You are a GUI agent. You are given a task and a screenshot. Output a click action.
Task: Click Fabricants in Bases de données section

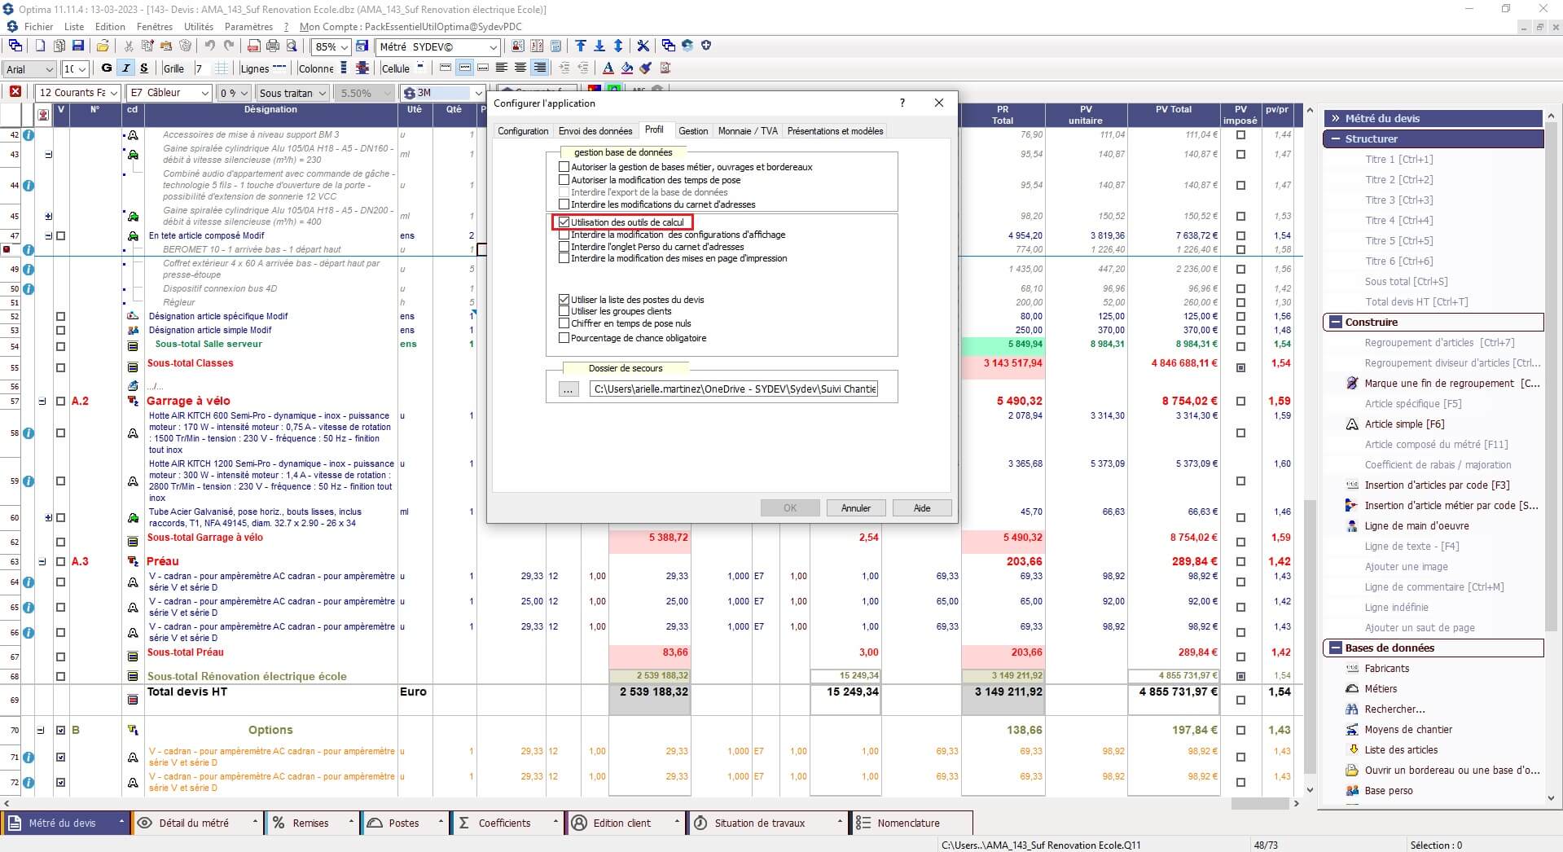(x=1387, y=668)
